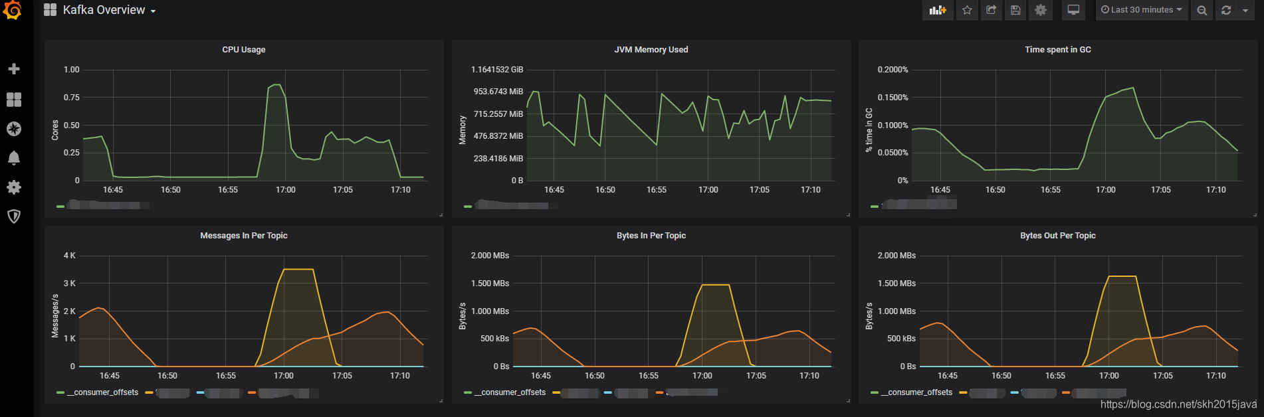Click the % time in GC axis label
The width and height of the screenshot is (1264, 417).
click(x=869, y=130)
